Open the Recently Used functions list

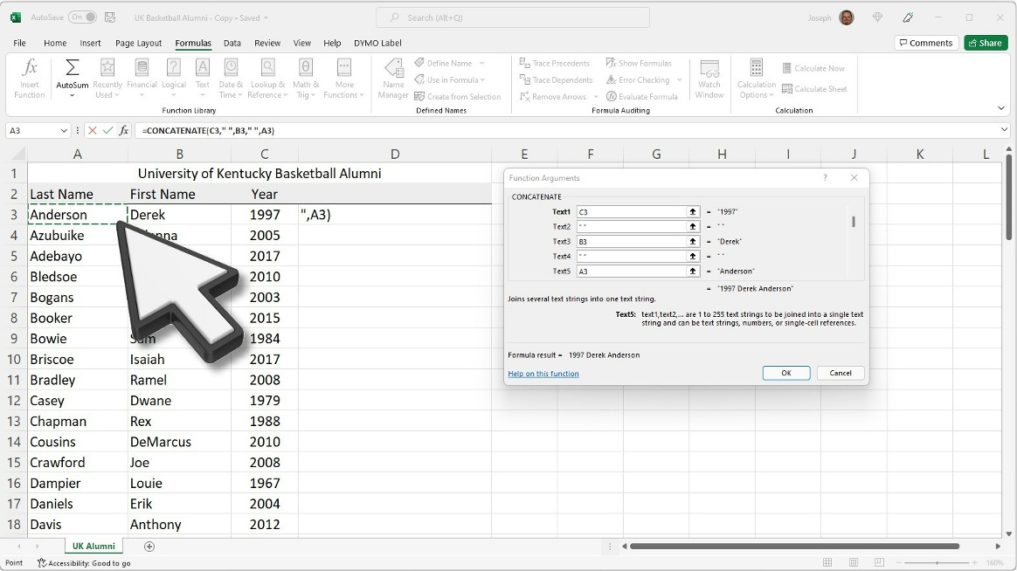[107, 78]
